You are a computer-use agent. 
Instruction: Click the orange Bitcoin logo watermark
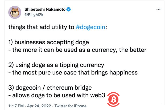click(x=114, y=99)
